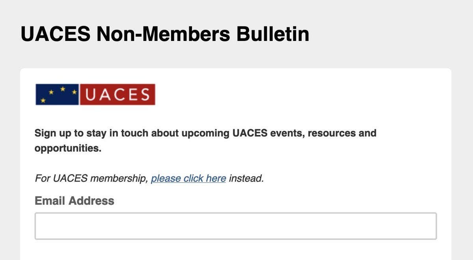Click the word 'instead.' after the link
The width and height of the screenshot is (473, 260).
click(246, 178)
